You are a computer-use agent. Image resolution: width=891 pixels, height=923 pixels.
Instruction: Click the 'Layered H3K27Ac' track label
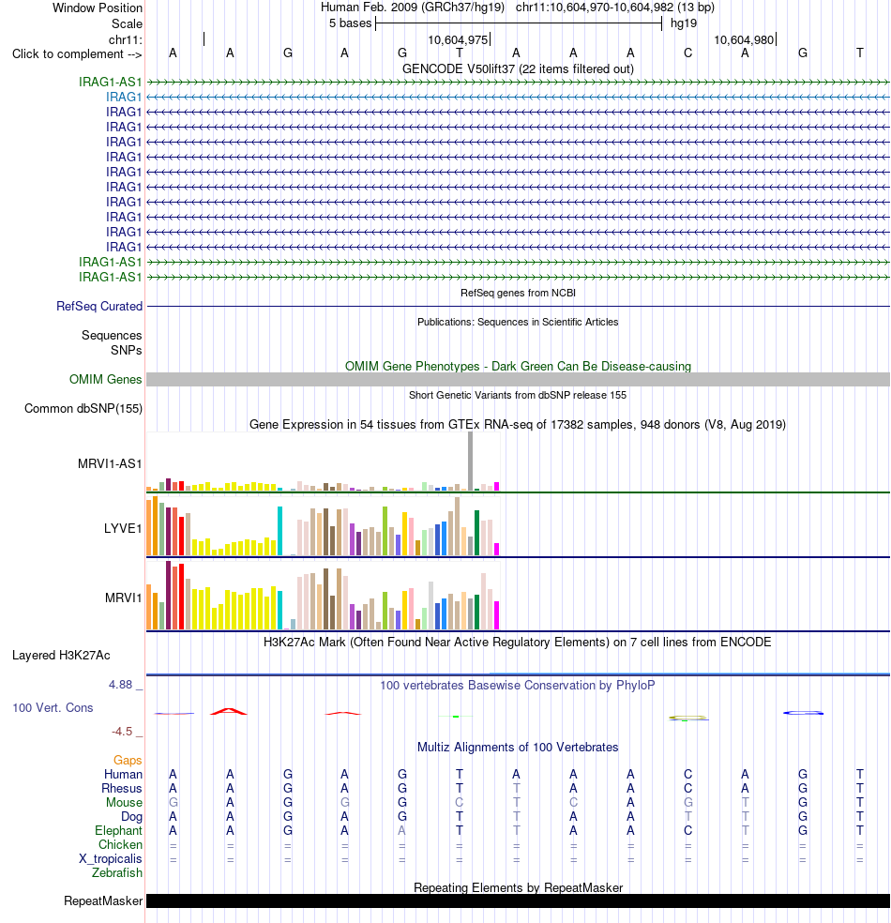click(61, 655)
